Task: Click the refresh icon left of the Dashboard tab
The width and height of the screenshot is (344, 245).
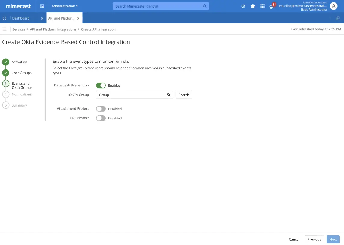Action: pos(5,18)
